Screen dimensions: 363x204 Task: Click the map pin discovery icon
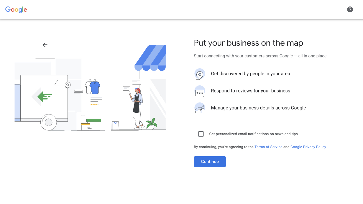(x=200, y=74)
